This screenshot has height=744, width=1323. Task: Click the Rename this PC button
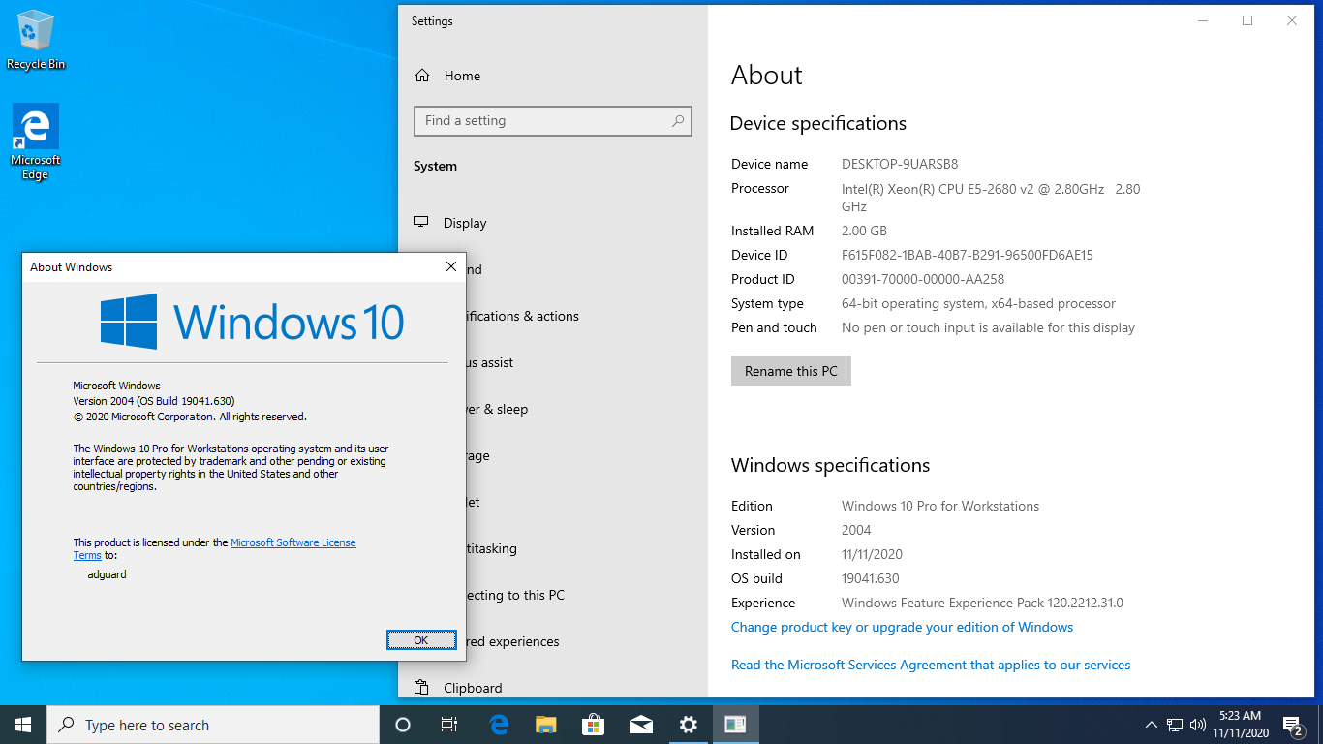pyautogui.click(x=791, y=371)
